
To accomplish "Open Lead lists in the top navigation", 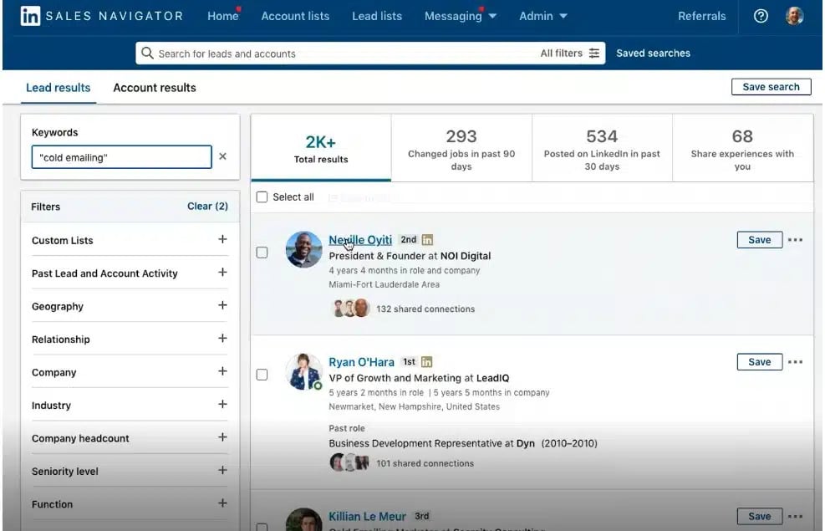I will pos(377,17).
